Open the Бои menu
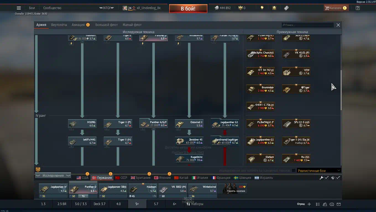The width and height of the screenshot is (376, 212). click(32, 8)
